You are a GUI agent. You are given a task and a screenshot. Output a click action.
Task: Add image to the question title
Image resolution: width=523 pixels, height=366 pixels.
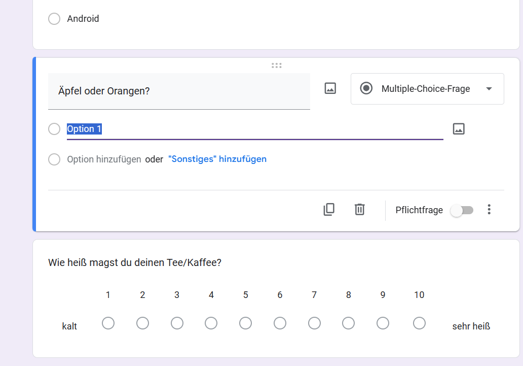point(330,88)
